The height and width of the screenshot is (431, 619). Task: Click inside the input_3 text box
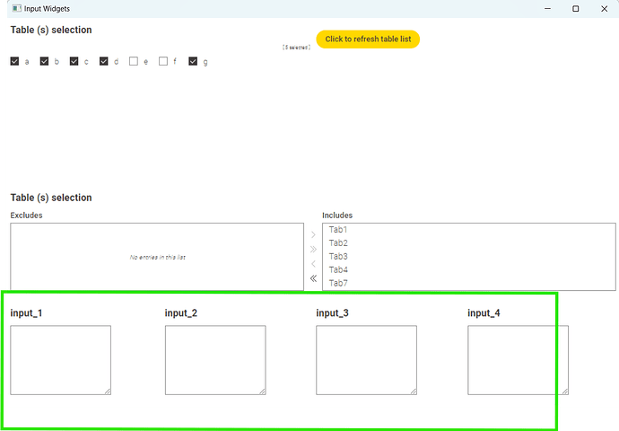point(366,359)
